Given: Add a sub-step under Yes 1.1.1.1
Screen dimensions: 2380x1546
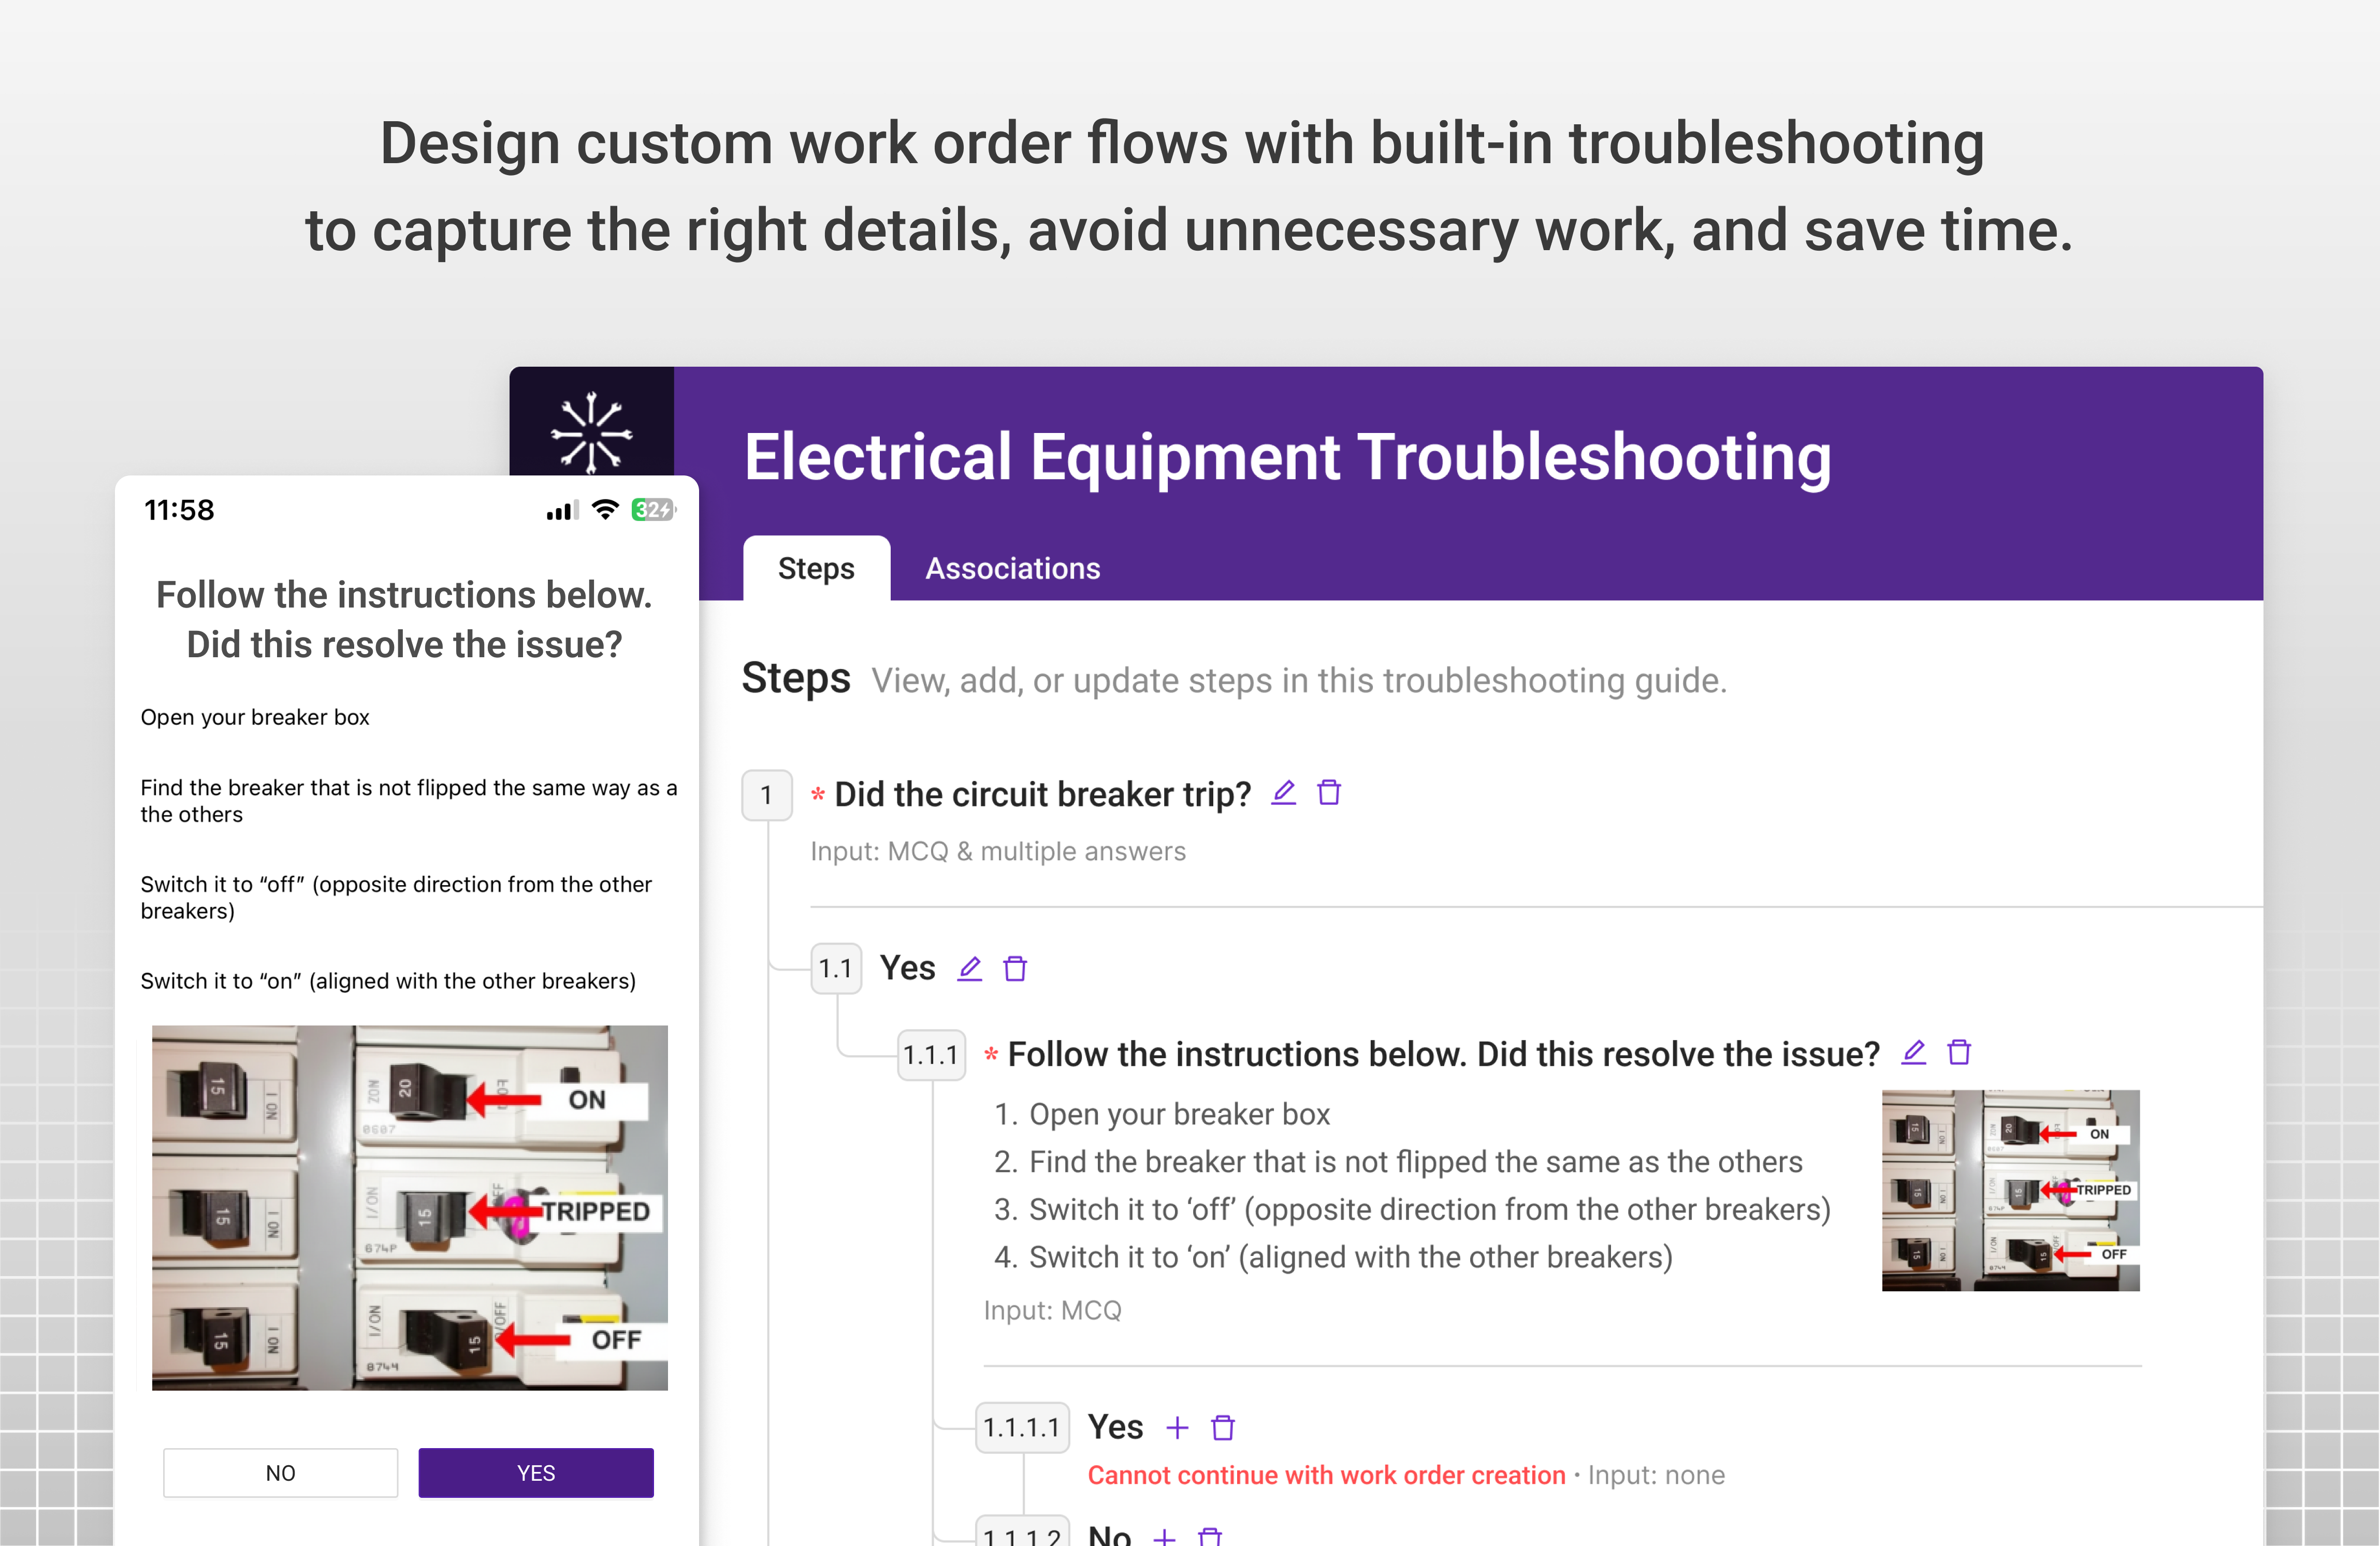Looking at the screenshot, I should (x=1177, y=1427).
